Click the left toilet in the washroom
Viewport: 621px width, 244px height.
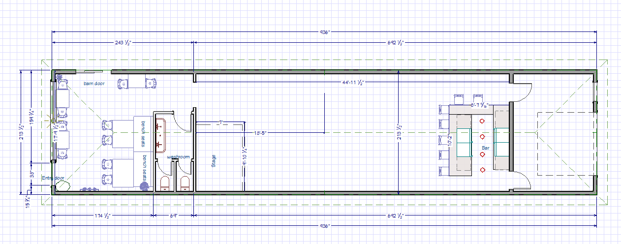coord(164,184)
